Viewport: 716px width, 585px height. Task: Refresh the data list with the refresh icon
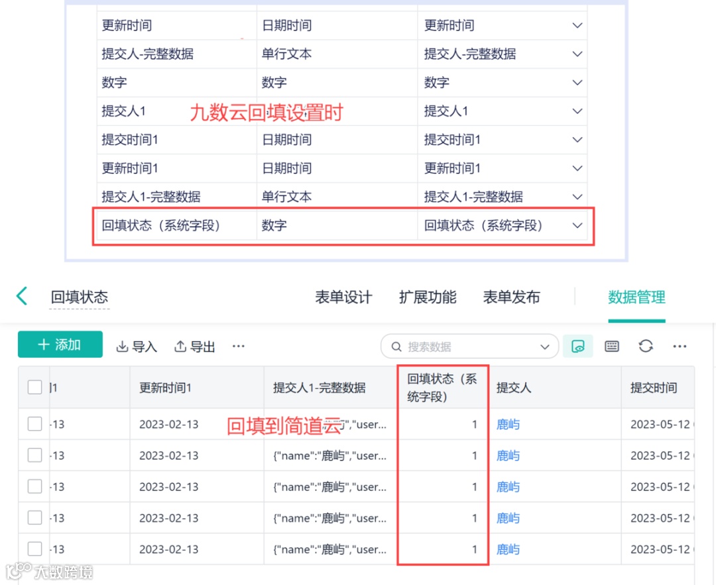click(645, 346)
